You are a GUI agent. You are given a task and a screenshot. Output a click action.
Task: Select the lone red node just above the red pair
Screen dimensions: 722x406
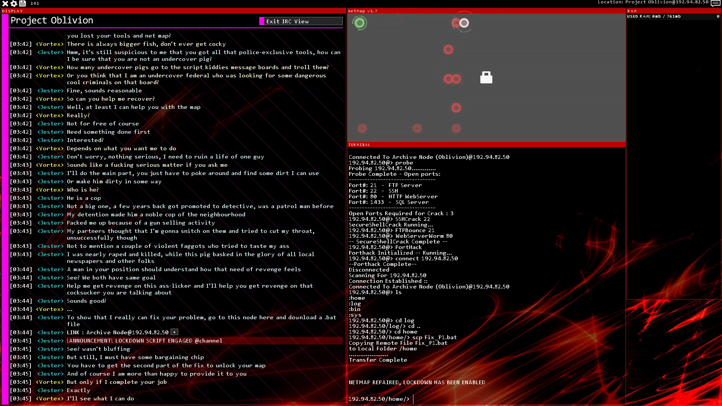pyautogui.click(x=448, y=50)
